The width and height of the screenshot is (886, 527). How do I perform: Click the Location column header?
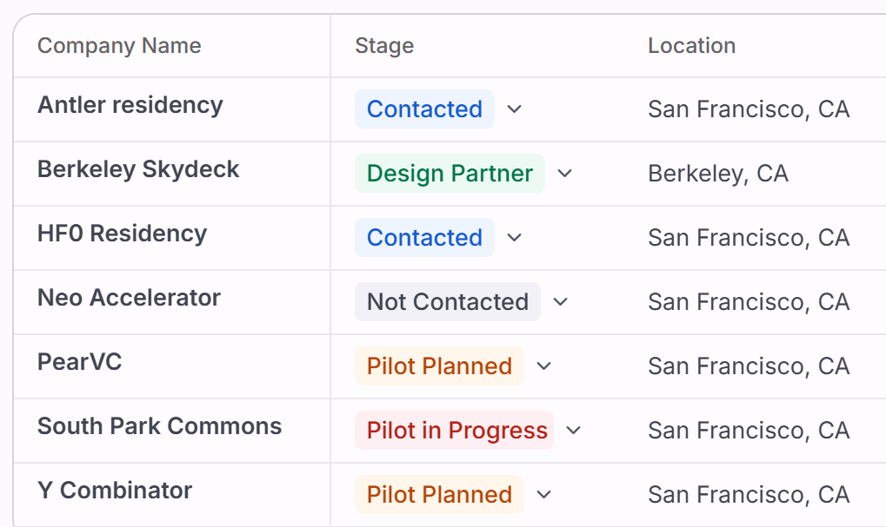[x=691, y=46]
